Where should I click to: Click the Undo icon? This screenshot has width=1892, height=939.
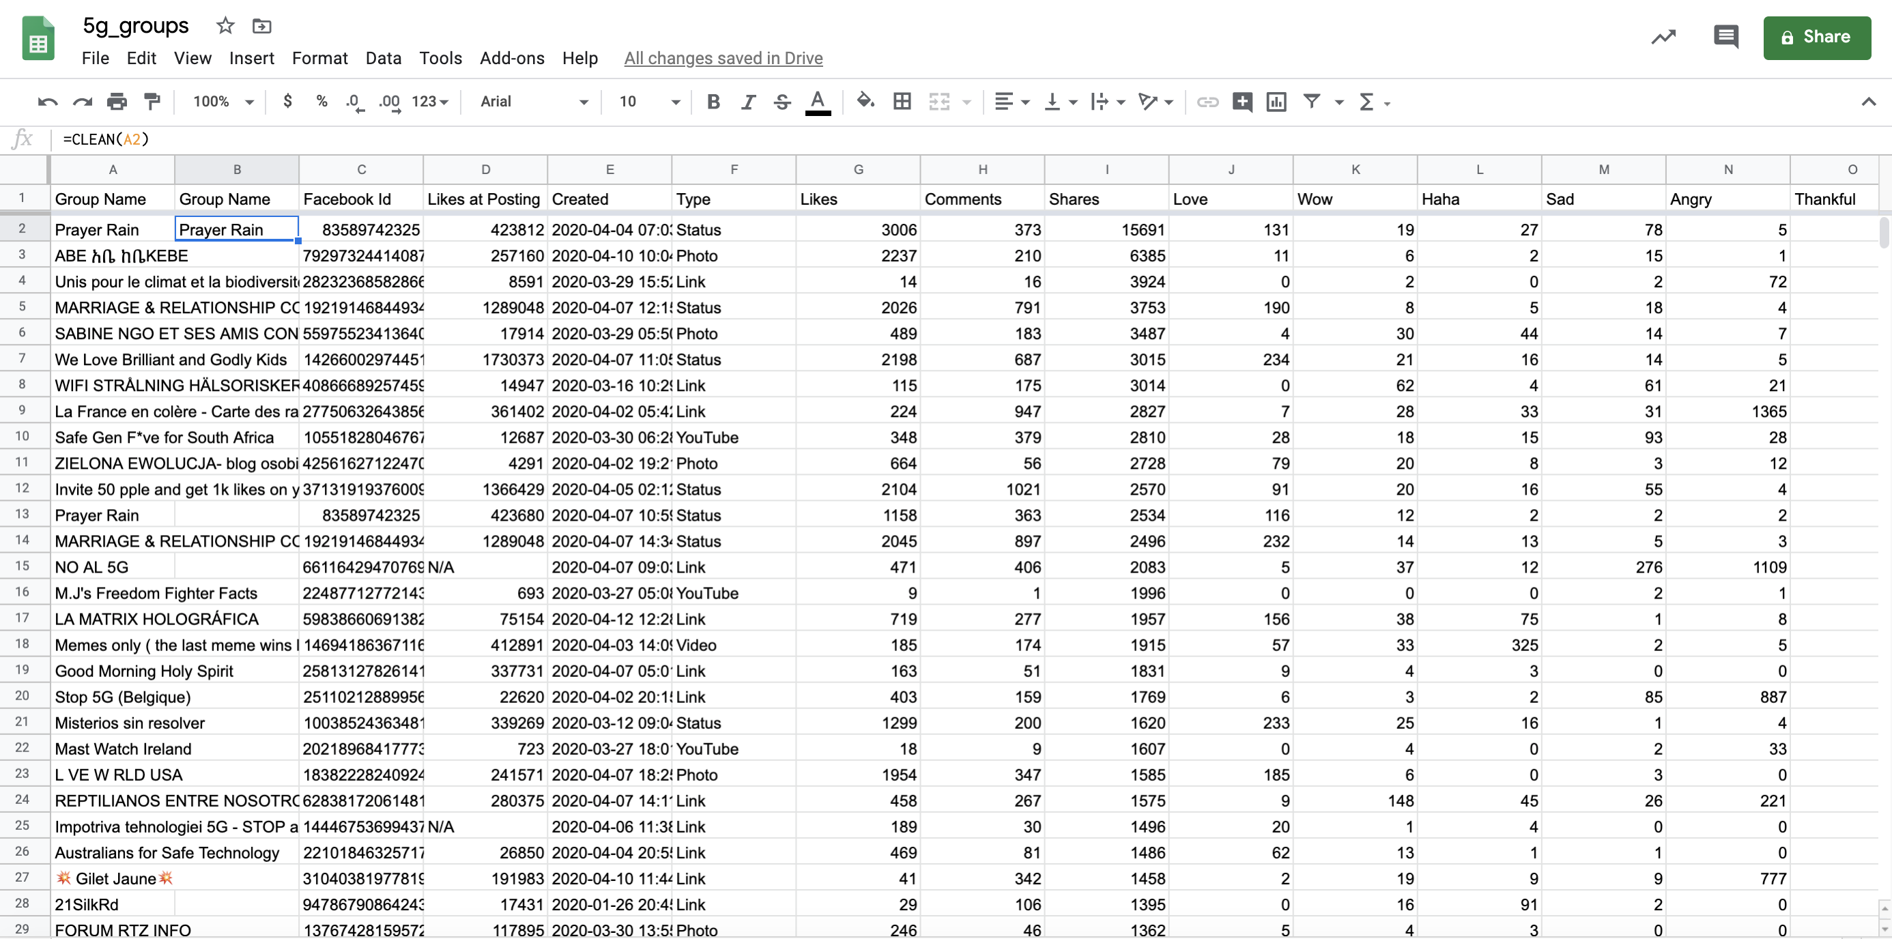48,102
